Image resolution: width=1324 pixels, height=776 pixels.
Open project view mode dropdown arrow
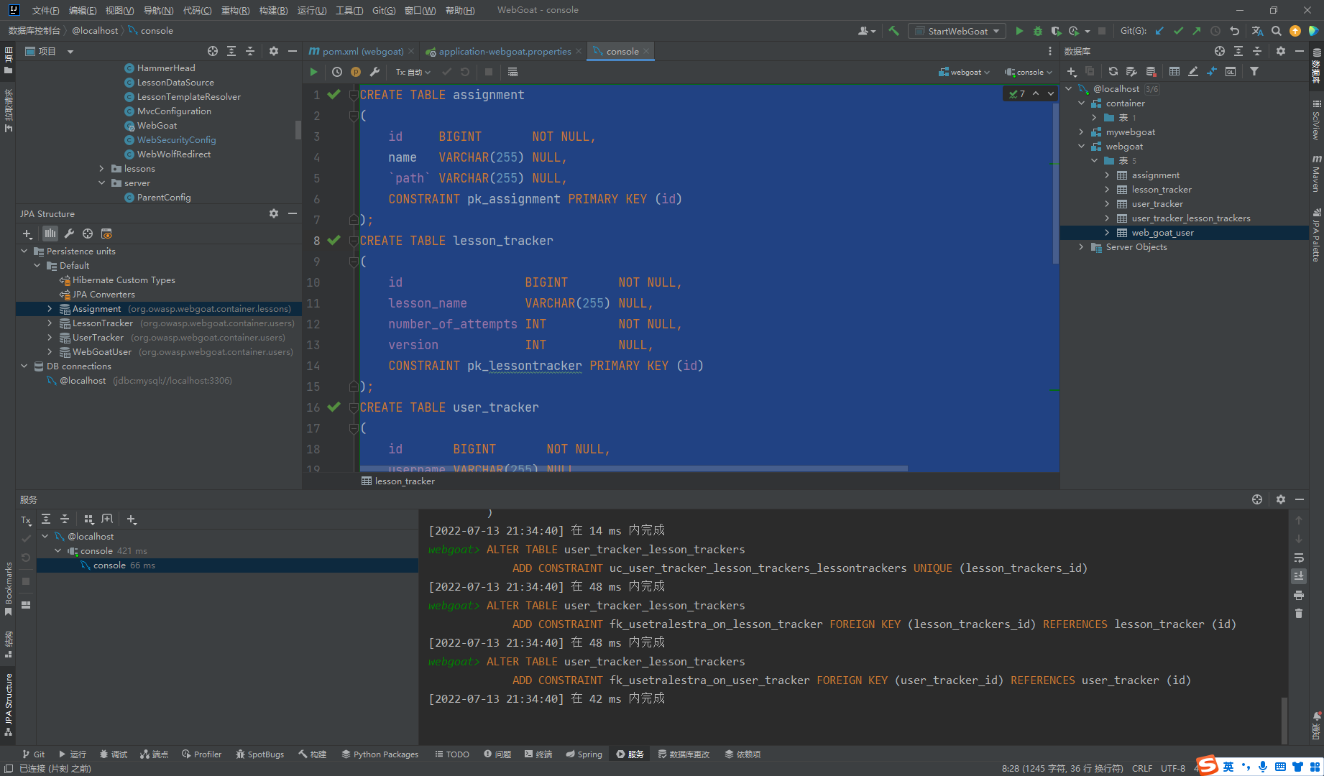click(70, 52)
